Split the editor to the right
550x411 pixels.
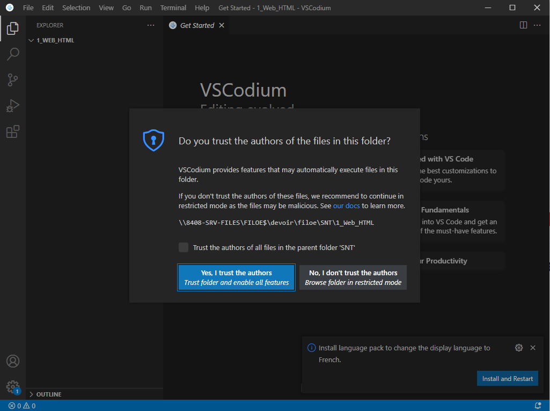pos(523,25)
